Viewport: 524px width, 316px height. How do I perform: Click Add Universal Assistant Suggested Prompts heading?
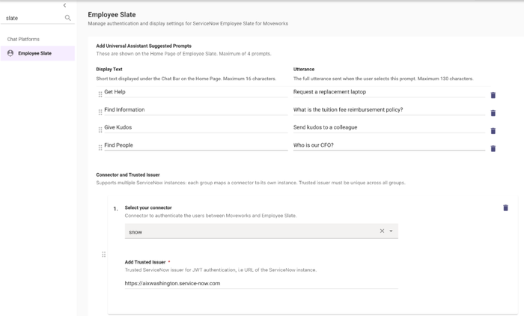click(x=144, y=46)
